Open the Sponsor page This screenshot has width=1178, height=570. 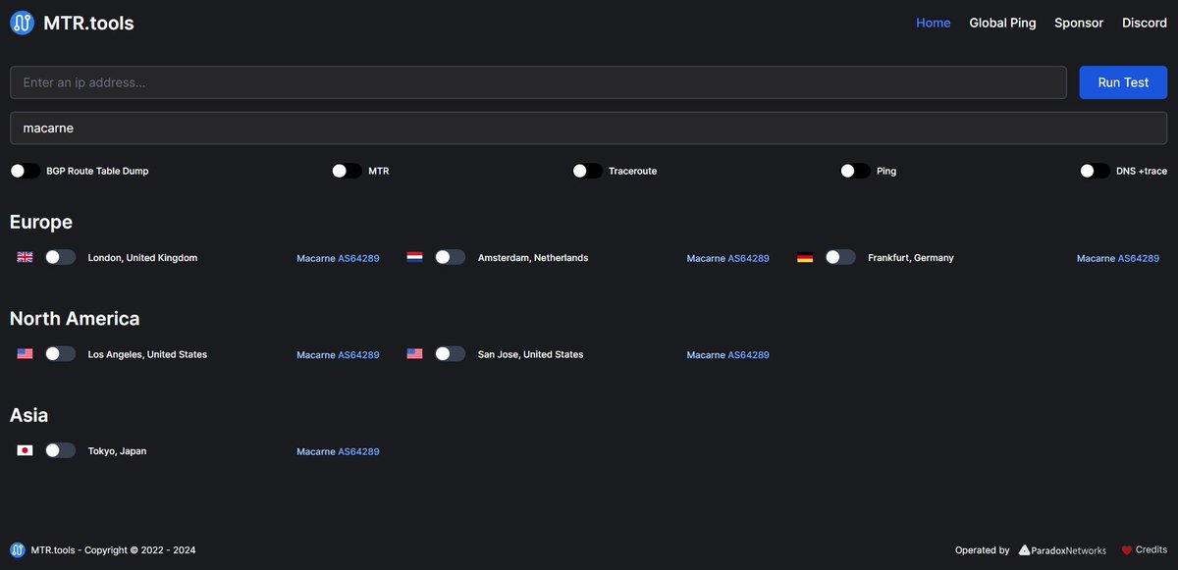click(x=1079, y=23)
